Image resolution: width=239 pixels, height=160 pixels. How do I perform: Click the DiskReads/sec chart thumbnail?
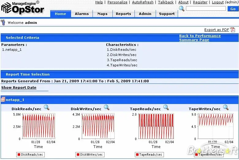39,126
